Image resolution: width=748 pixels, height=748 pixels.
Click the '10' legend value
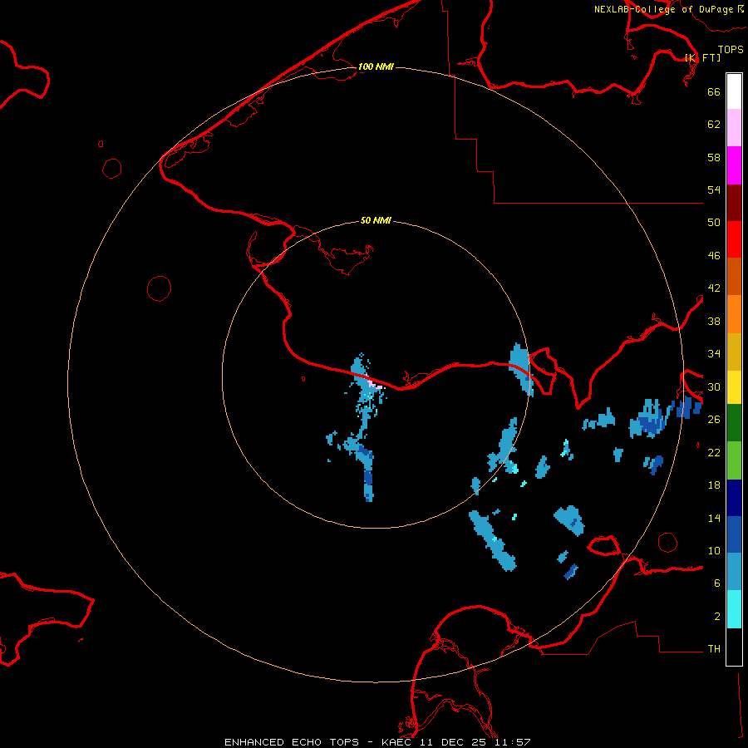tap(714, 550)
